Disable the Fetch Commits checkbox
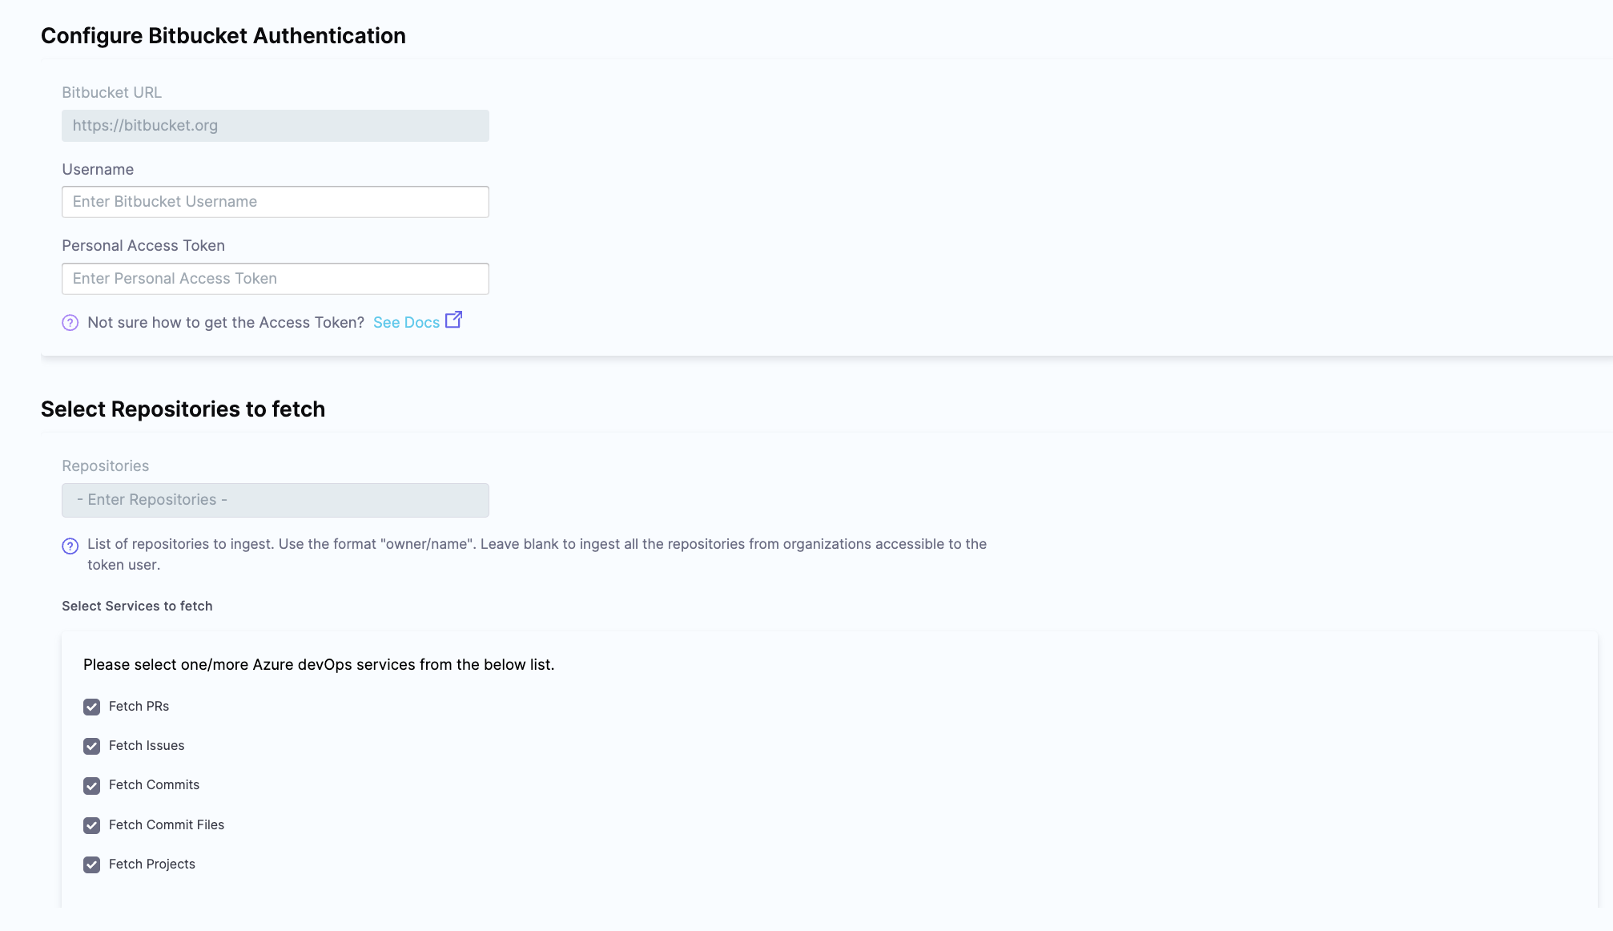This screenshot has height=931, width=1613. [92, 785]
